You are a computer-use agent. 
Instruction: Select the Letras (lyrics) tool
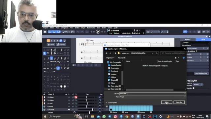coord(51,45)
